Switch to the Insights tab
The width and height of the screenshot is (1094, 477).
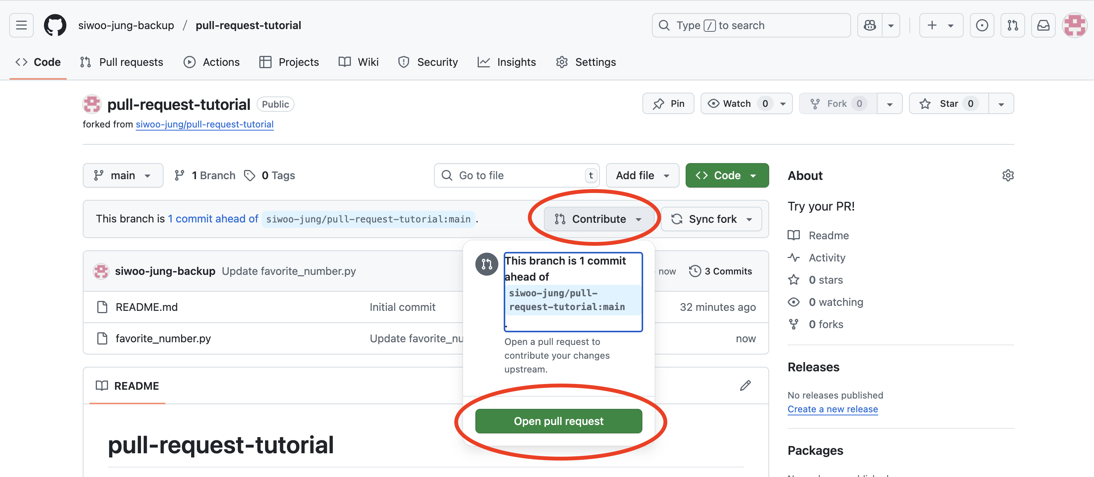point(507,62)
